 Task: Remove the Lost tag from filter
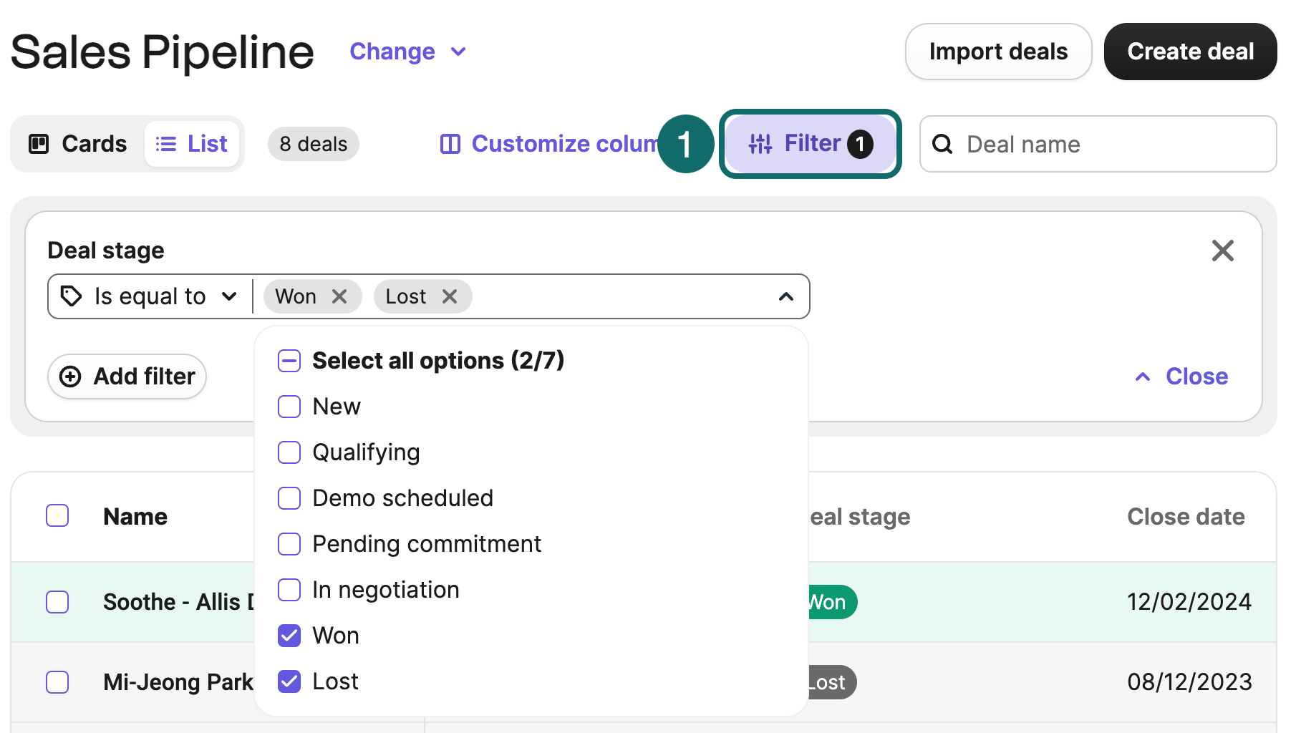pos(450,296)
